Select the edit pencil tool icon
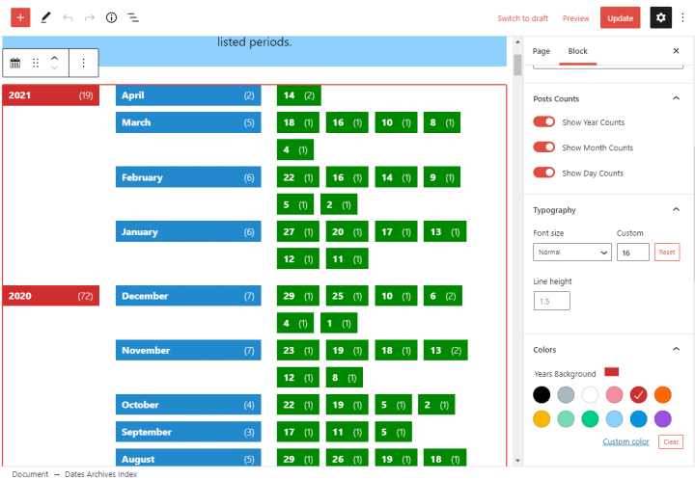Image resolution: width=695 pixels, height=480 pixels. click(45, 17)
